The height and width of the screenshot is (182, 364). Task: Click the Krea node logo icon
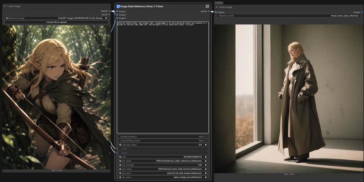pos(118,6)
